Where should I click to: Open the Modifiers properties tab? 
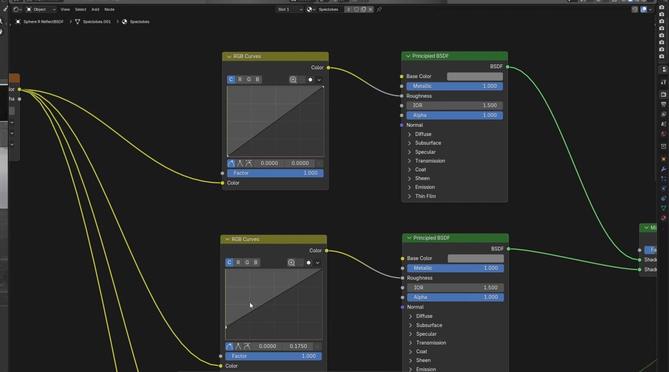pos(663,169)
